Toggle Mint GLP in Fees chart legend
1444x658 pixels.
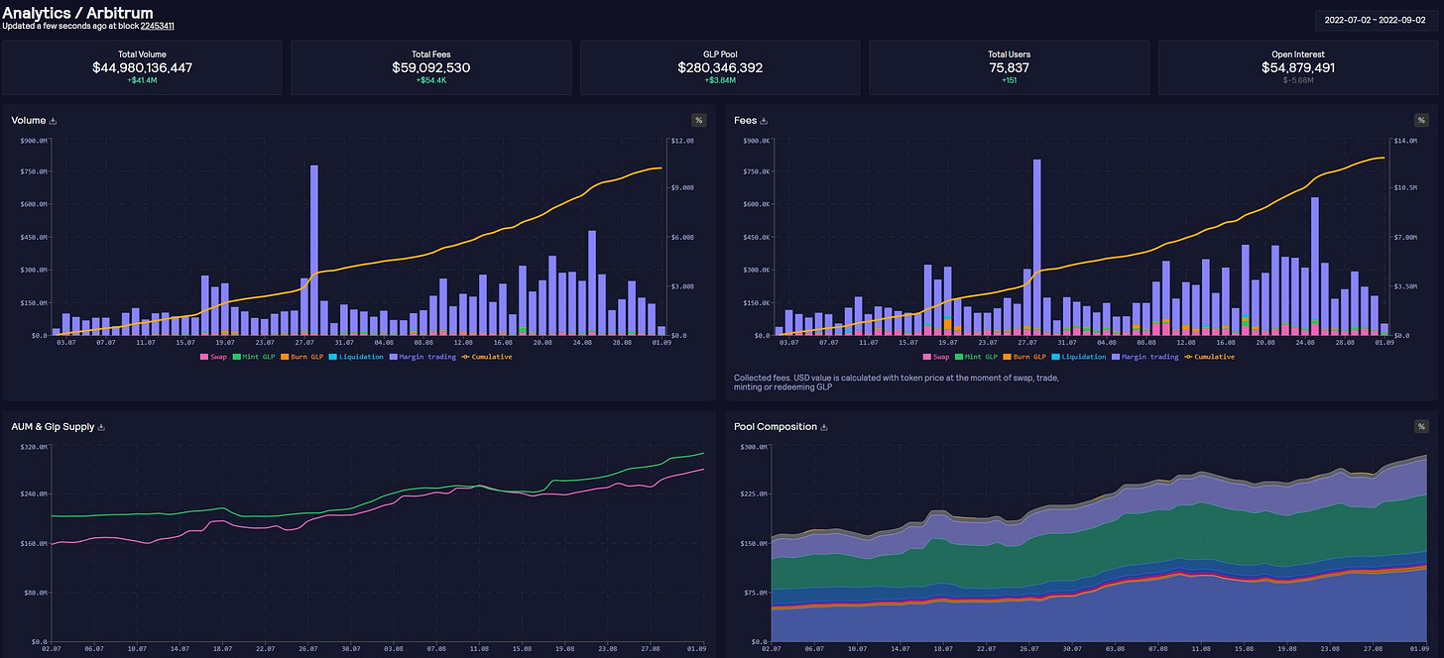pos(976,357)
